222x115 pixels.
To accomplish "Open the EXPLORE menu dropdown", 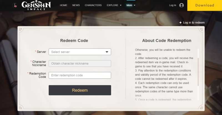I will point(114,5).
